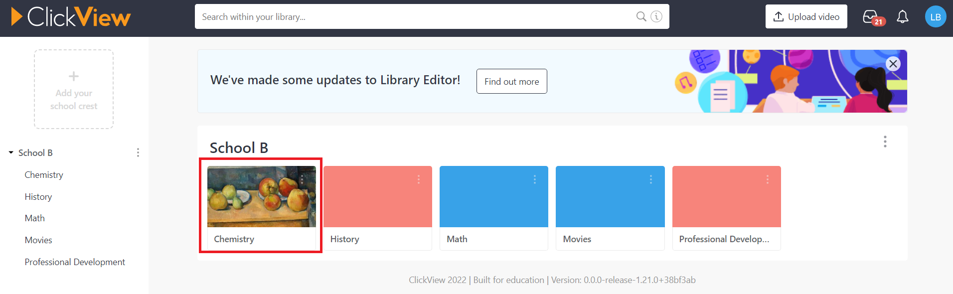This screenshot has height=294, width=953.
Task: Click the search magnifier icon
Action: click(641, 16)
